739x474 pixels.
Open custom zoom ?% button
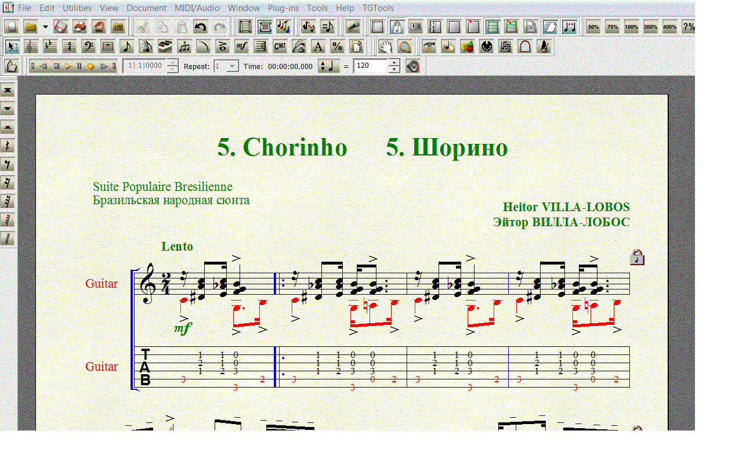click(689, 27)
